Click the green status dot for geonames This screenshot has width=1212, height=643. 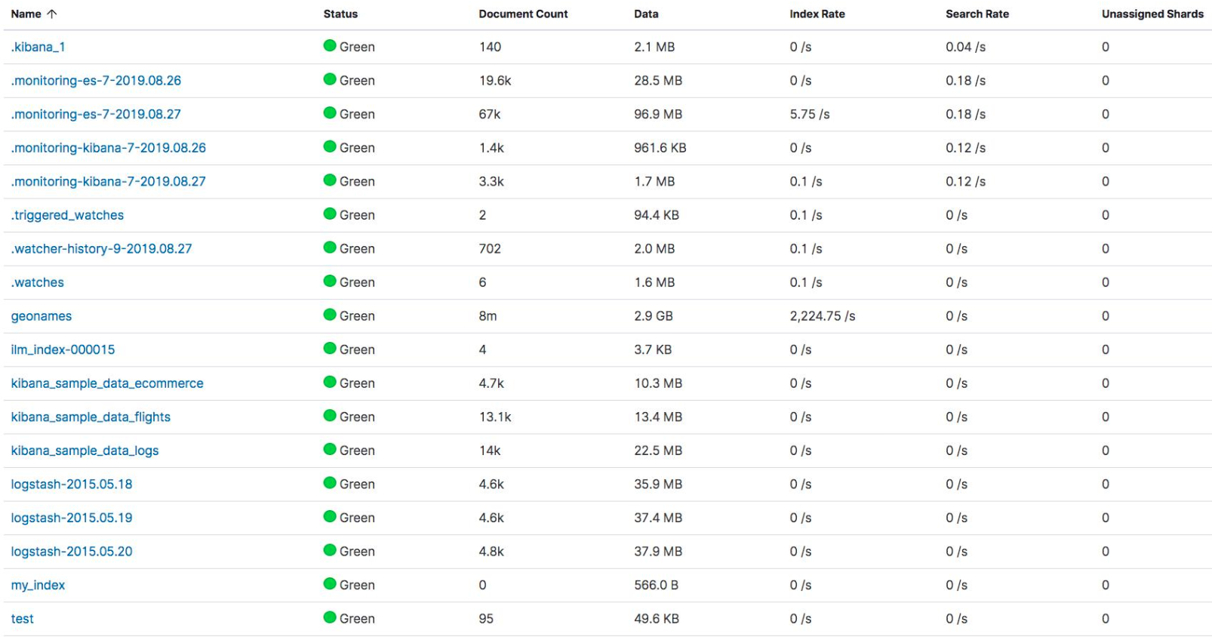[x=330, y=315]
